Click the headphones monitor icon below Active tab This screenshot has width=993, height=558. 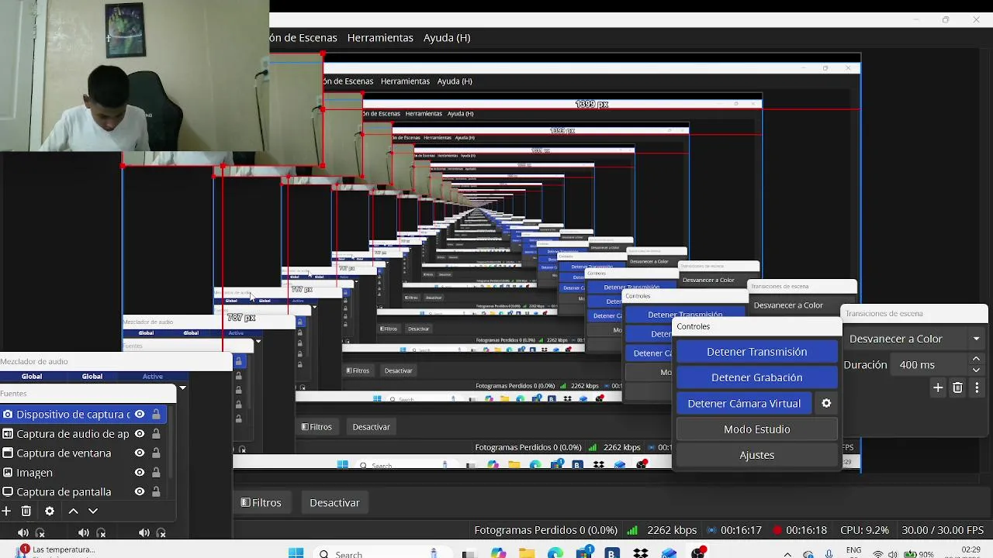tap(161, 532)
